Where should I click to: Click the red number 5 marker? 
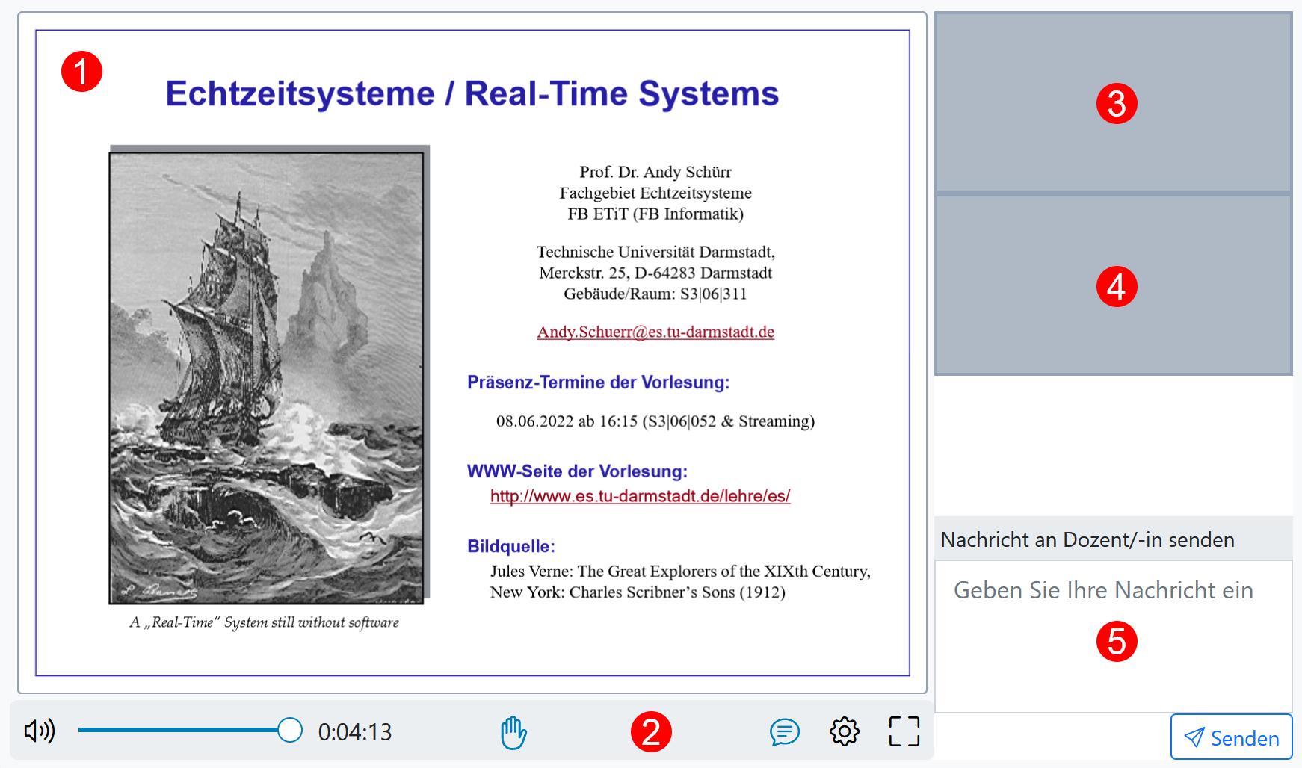1117,642
